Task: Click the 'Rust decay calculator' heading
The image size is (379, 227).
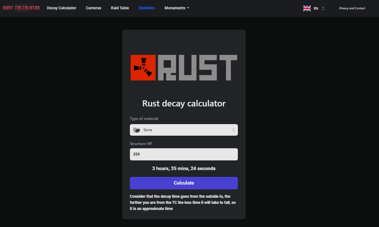Action: click(x=184, y=104)
